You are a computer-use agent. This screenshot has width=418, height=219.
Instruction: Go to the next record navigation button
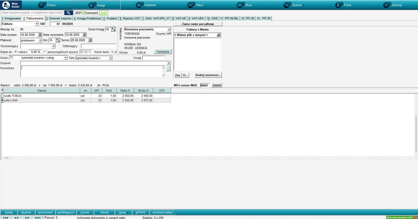(x=27, y=217)
